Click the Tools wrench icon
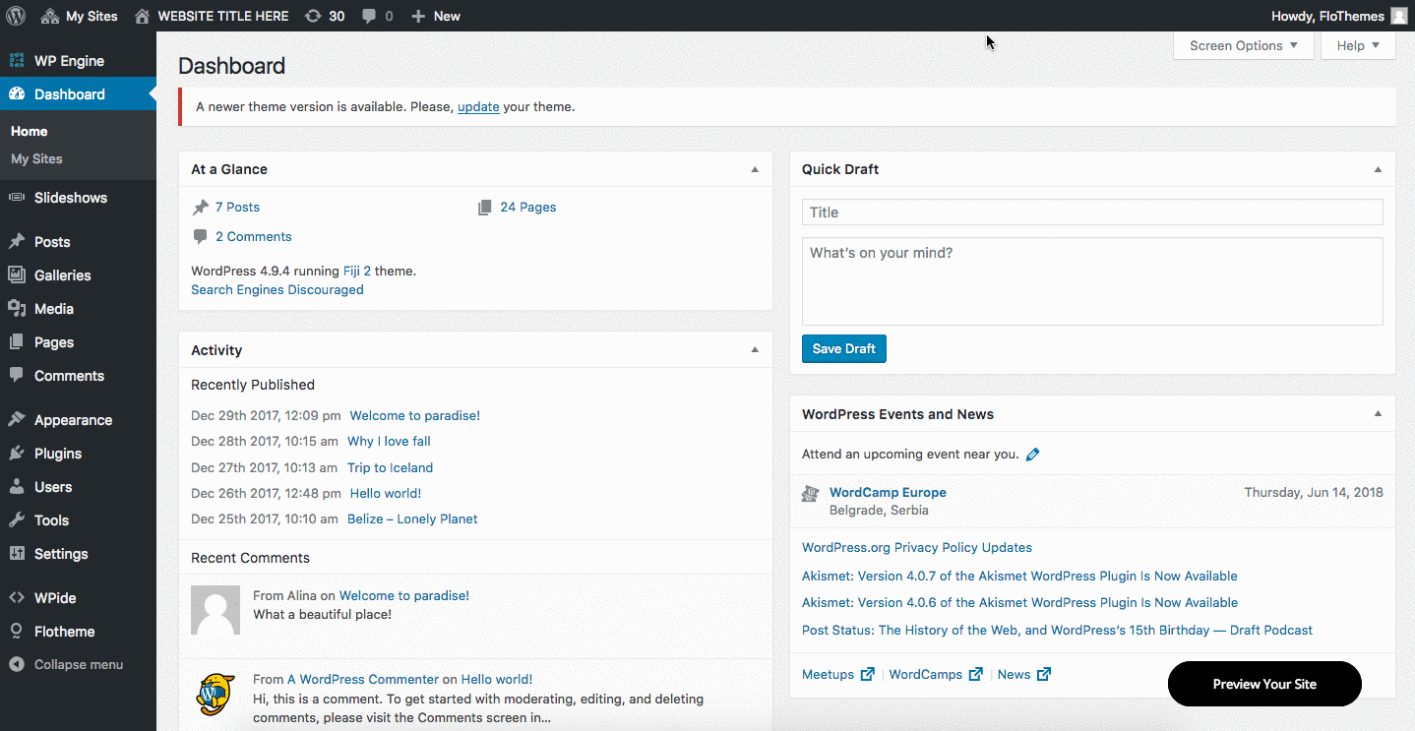Screen dimensions: 1415x731 17,520
